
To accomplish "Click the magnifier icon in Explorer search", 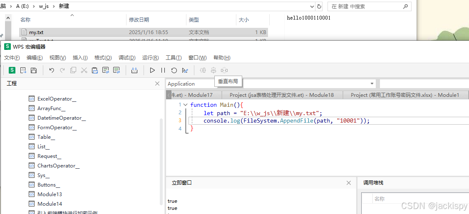I will (x=406, y=6).
